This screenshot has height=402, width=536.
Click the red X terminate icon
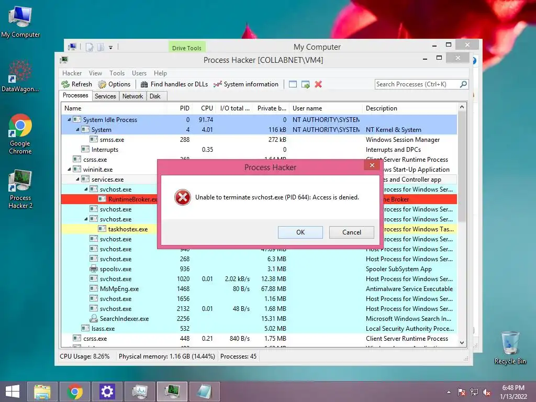click(x=318, y=84)
